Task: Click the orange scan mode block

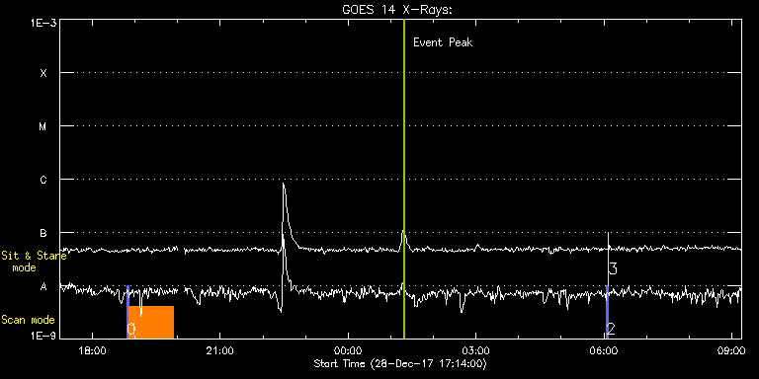Action: (x=151, y=322)
